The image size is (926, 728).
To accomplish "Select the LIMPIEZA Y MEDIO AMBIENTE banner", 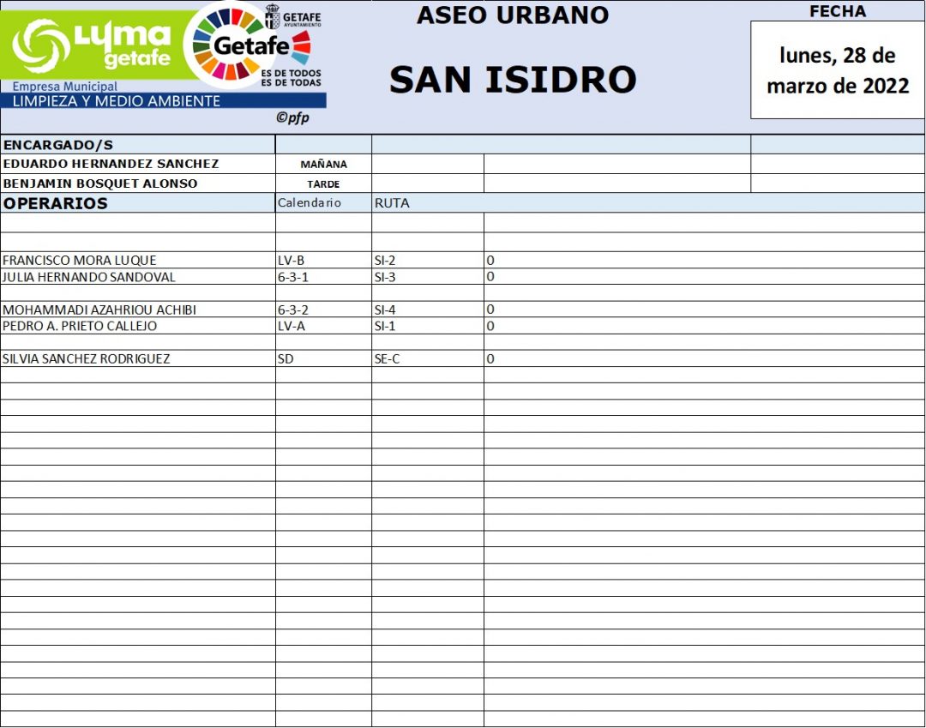I will point(116,101).
